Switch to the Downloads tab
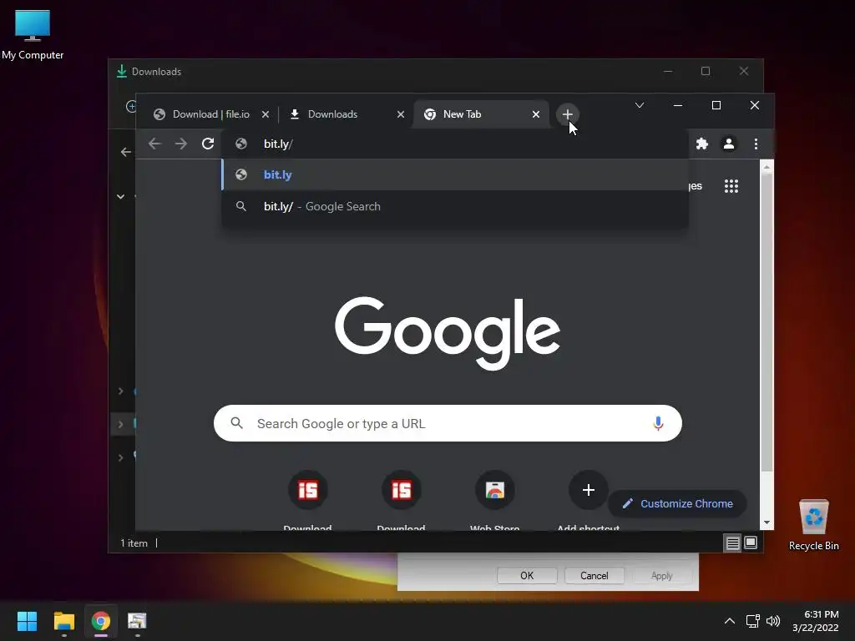 click(x=345, y=114)
